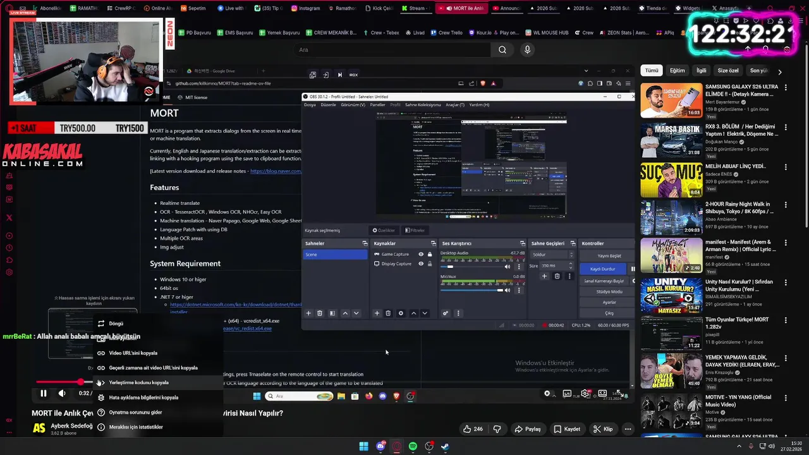Add a source in Kaynaklar panel

pos(377,313)
